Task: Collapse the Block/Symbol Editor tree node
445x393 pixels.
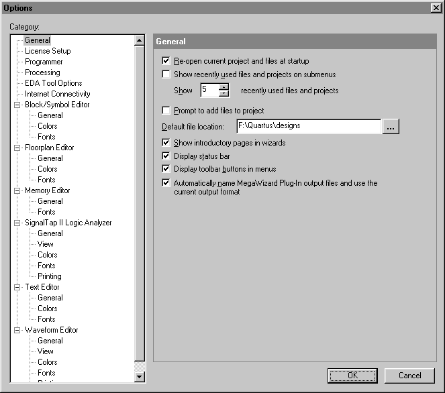Action: pos(17,105)
